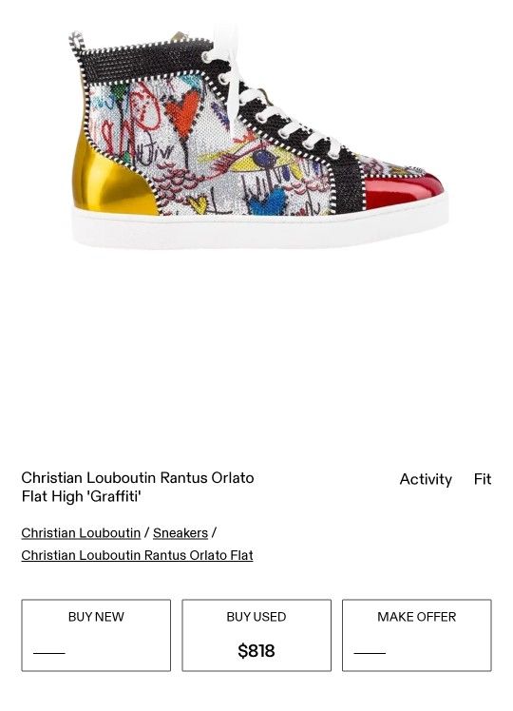The image size is (513, 711).
Task: Click the blue heart graffiti on the sneaker
Action: 267,202
